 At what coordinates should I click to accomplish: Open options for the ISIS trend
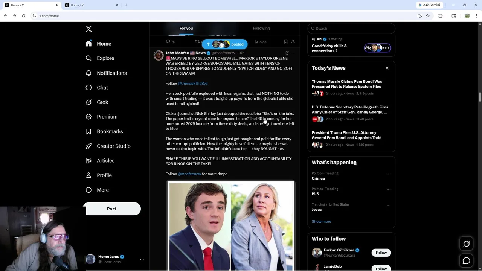point(389,189)
